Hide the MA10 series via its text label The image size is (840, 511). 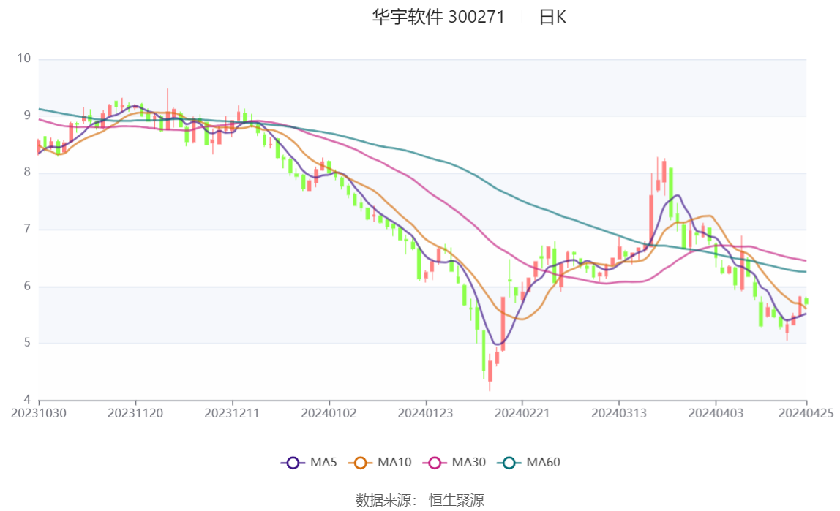coord(394,463)
